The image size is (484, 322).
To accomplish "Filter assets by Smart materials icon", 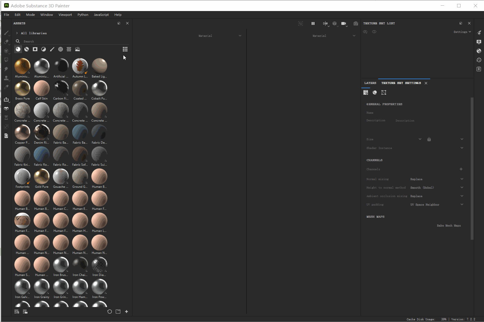I will (x=27, y=49).
